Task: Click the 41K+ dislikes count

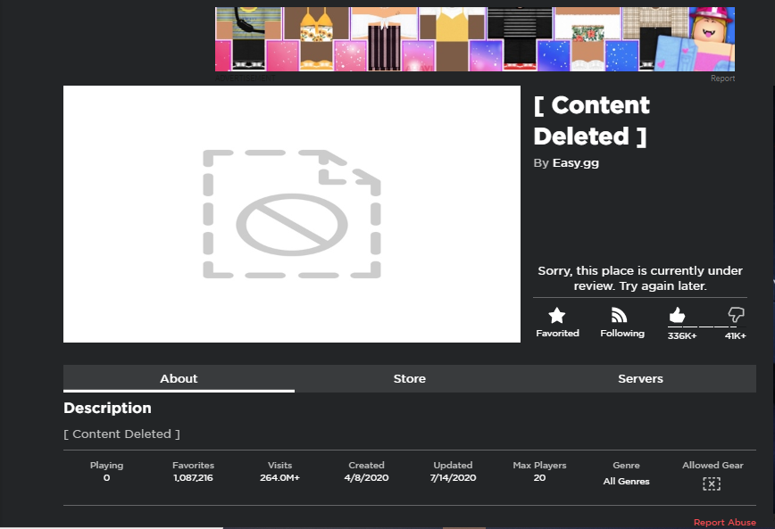Action: pos(735,336)
